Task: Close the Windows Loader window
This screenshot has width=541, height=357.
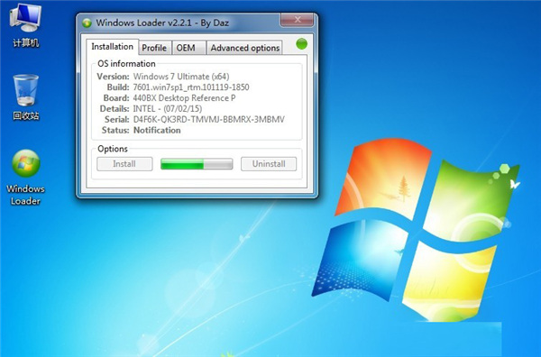Action: (298, 20)
